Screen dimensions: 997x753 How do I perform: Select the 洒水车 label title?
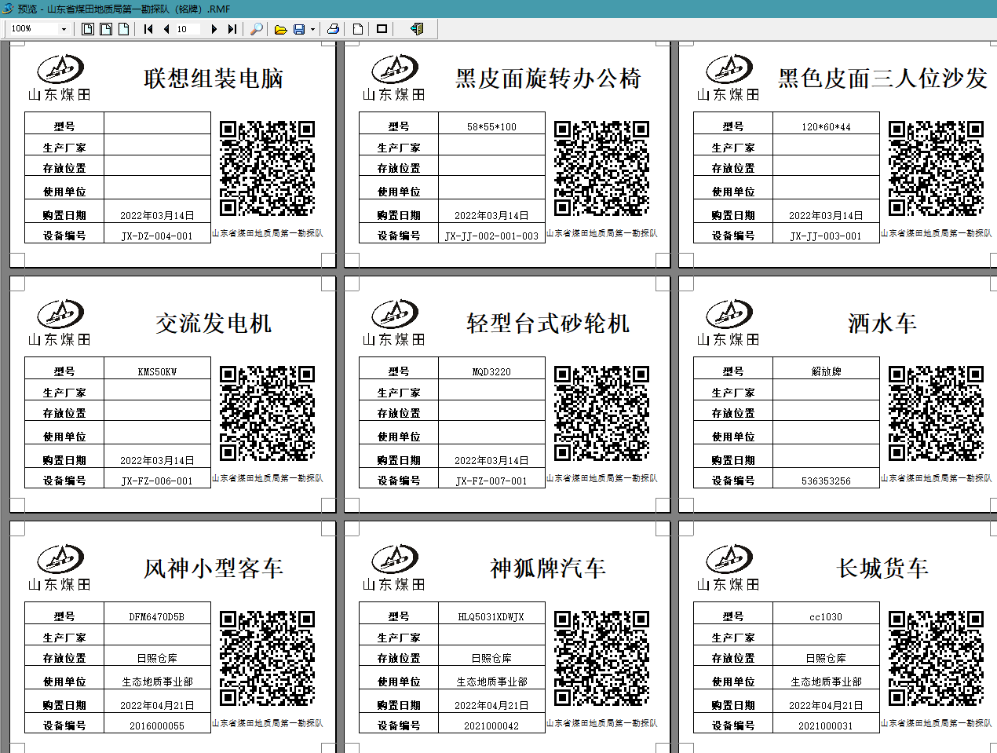pos(882,323)
